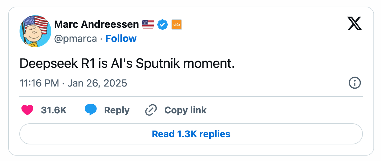Click the Jan 26, 2025 date
Screen dimensions: 381x161
click(97, 83)
